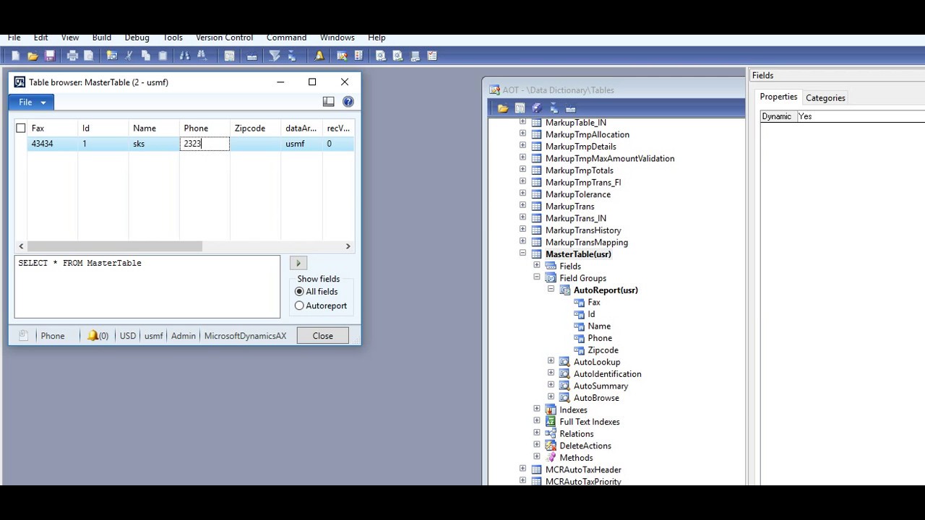The width and height of the screenshot is (925, 520).
Task: Select the DeleteActions node
Action: pos(585,446)
